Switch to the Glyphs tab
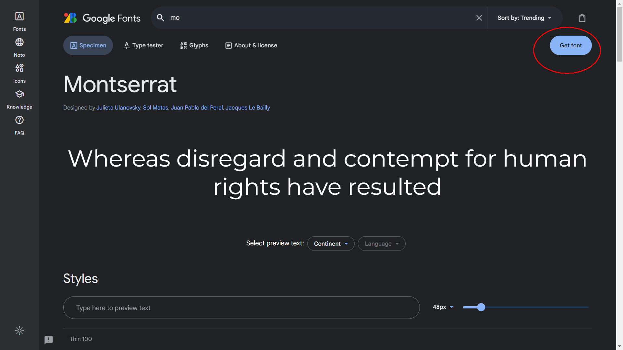 [194, 45]
